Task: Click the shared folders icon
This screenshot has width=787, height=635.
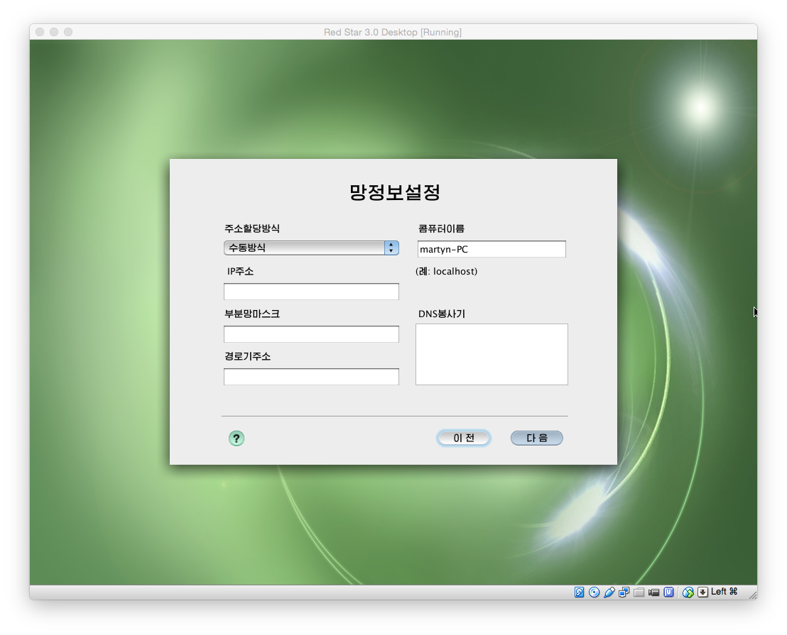Action: pyautogui.click(x=639, y=592)
